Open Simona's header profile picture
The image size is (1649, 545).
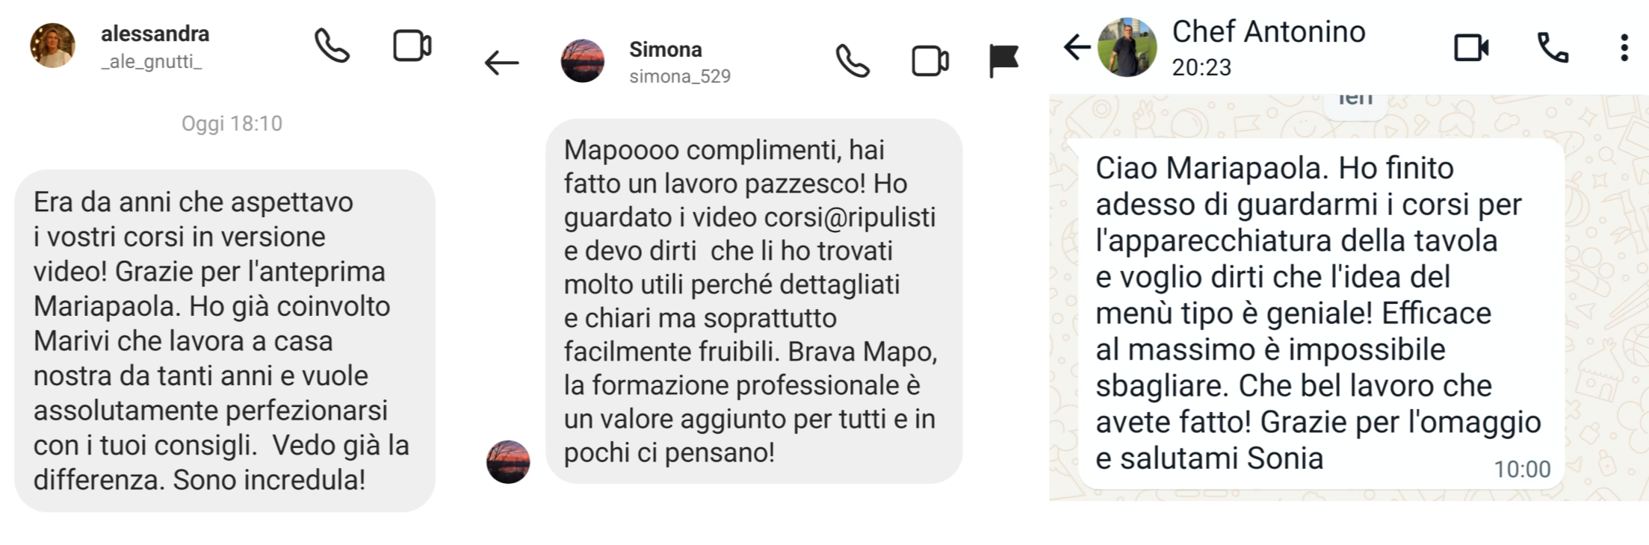tap(583, 60)
